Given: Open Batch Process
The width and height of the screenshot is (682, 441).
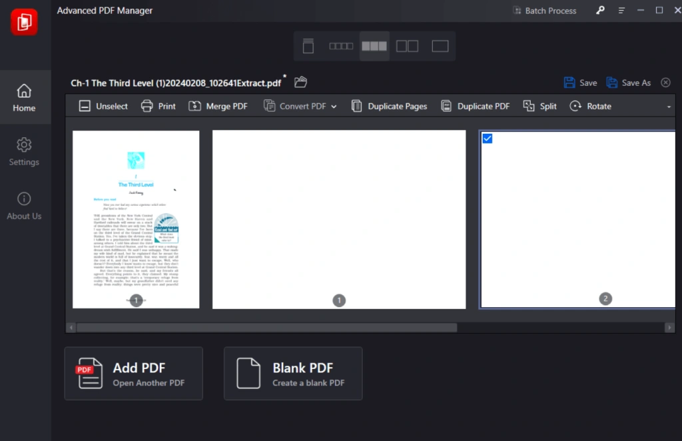Looking at the screenshot, I should [x=545, y=11].
